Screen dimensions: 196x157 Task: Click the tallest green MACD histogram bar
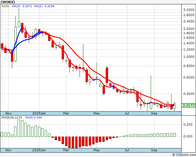pos(19,128)
